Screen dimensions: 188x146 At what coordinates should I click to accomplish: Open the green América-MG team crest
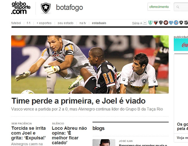[150, 23]
